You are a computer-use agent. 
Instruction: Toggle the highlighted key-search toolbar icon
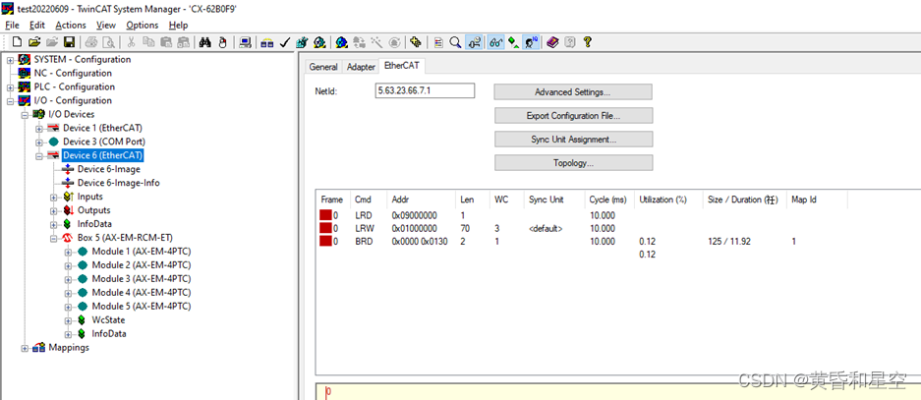coord(475,42)
